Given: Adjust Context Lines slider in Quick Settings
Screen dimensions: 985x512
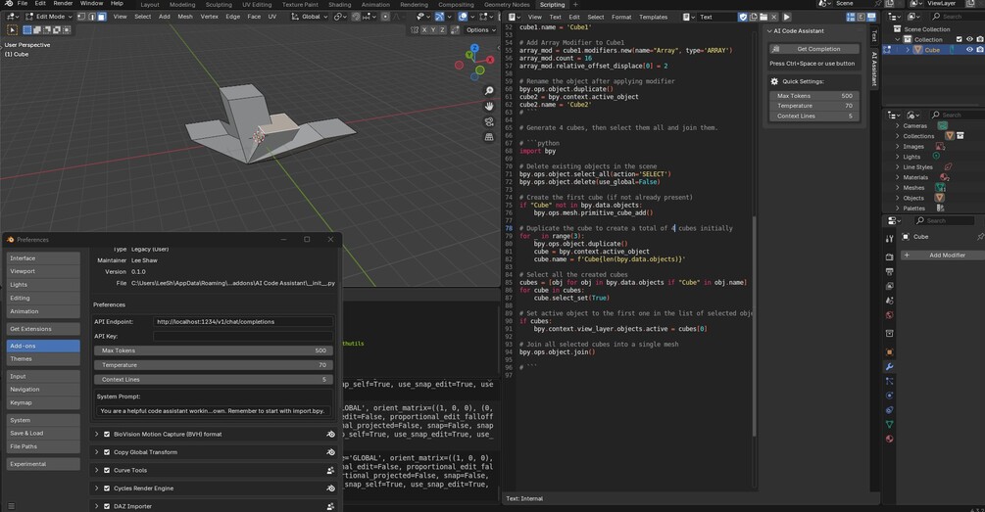Looking at the screenshot, I should pos(814,116).
